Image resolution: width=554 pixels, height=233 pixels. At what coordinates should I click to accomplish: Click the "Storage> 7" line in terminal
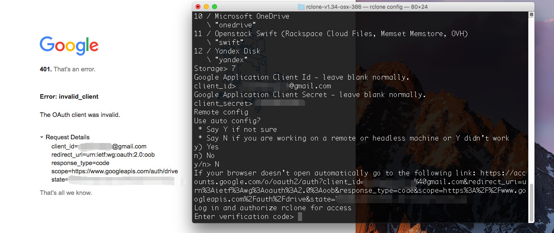coord(215,68)
